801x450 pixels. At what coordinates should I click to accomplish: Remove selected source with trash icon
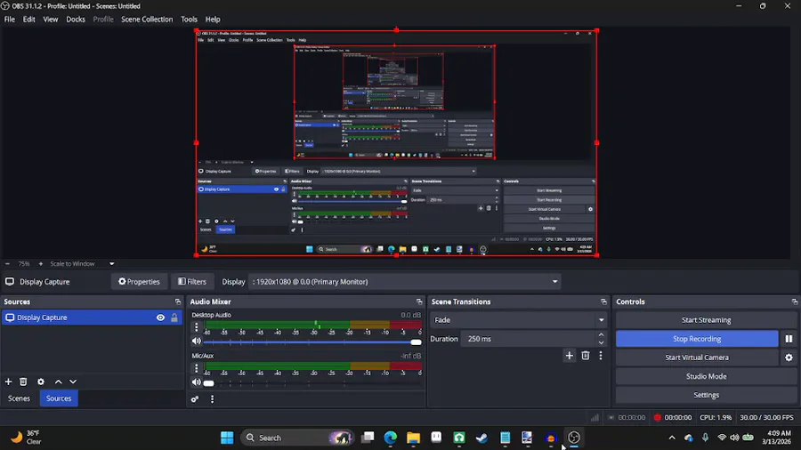(x=23, y=382)
